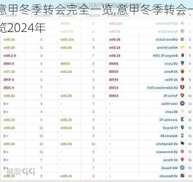Click the US Salernitana 1919 crest

point(183,87)
